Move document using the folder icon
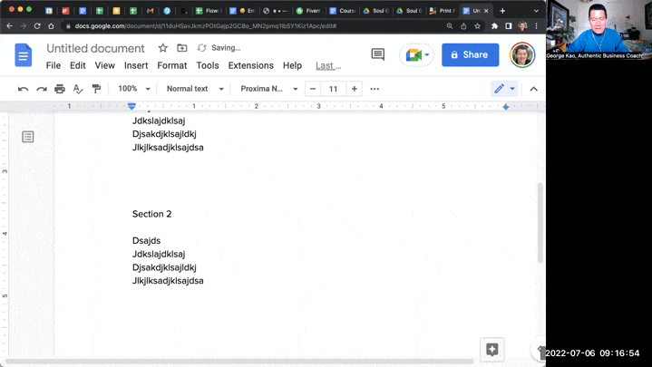Screen dimensions: 652x367 (x=181, y=48)
